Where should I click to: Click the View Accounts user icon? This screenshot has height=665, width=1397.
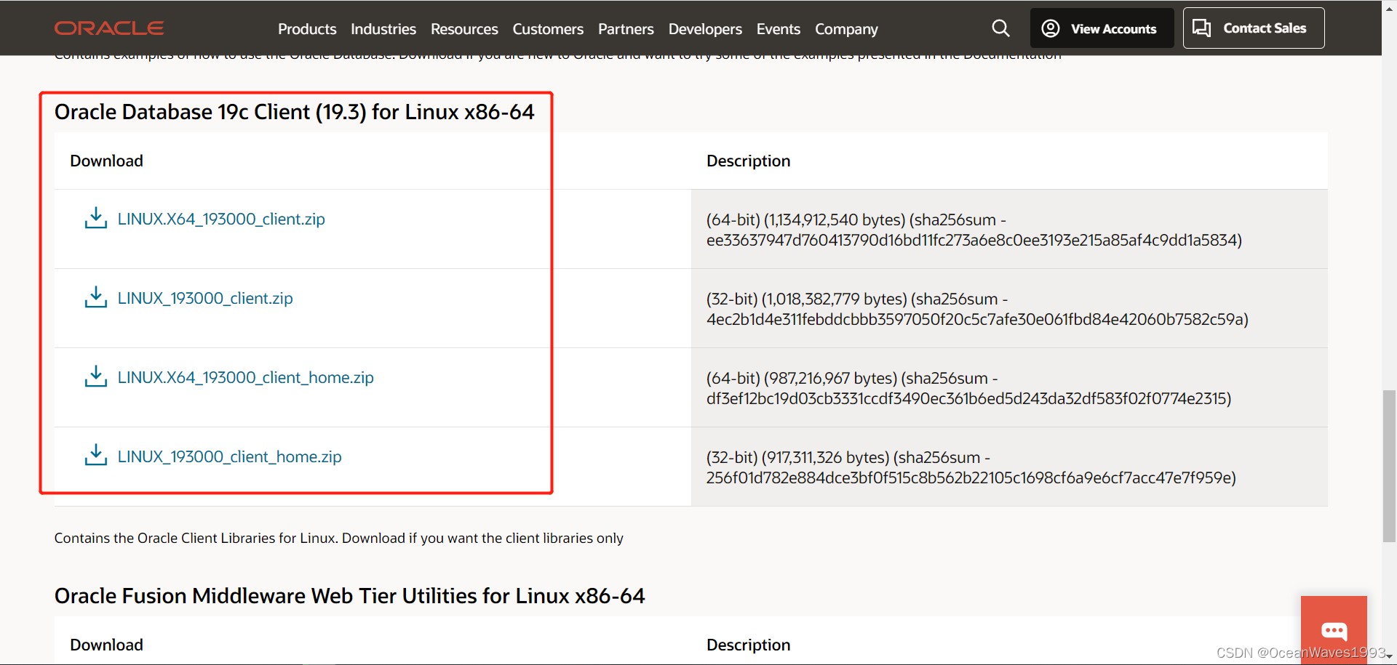point(1051,28)
